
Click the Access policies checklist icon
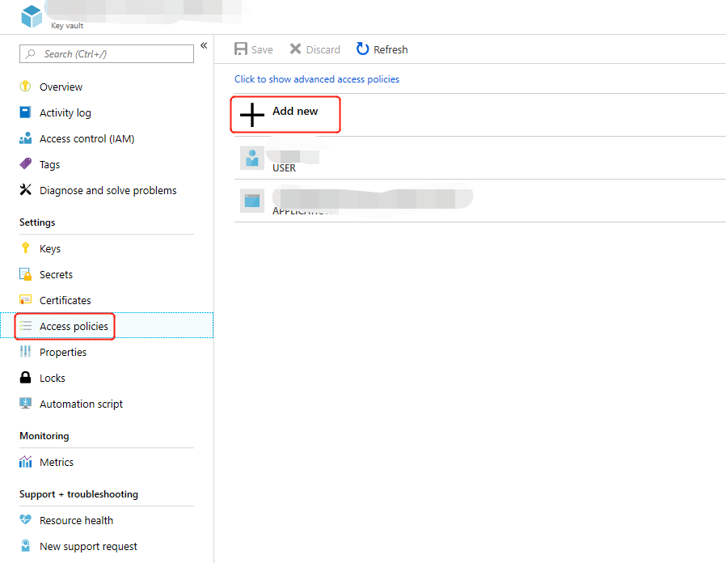tap(25, 326)
